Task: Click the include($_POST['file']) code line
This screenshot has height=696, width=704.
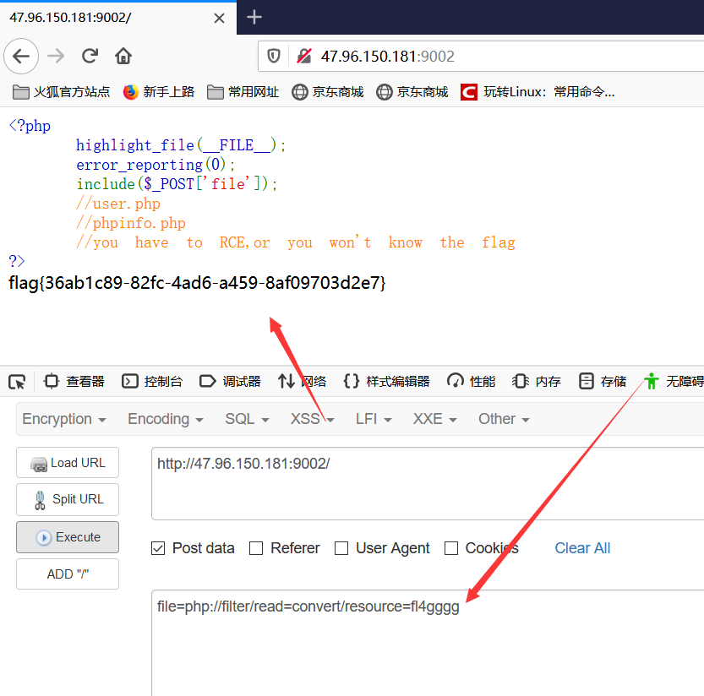Action: (177, 184)
